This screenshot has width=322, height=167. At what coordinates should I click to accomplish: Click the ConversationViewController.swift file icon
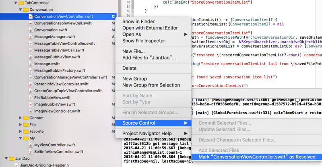tap(31, 16)
